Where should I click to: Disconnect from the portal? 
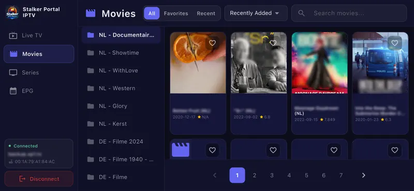39,179
